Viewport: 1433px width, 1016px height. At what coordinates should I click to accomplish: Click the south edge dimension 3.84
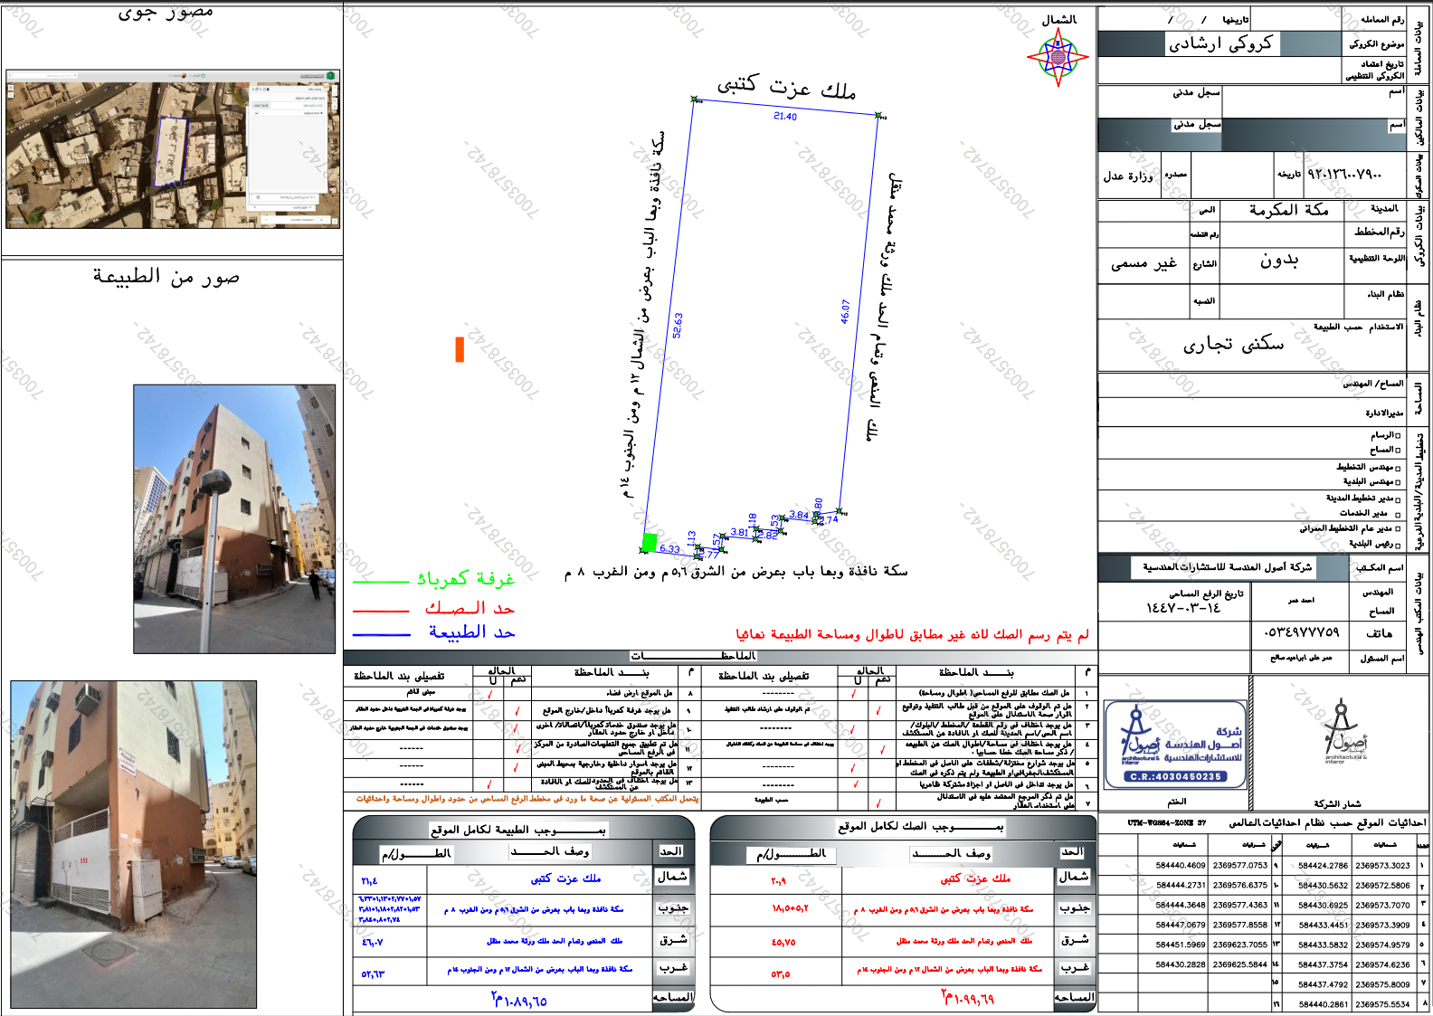[799, 516]
